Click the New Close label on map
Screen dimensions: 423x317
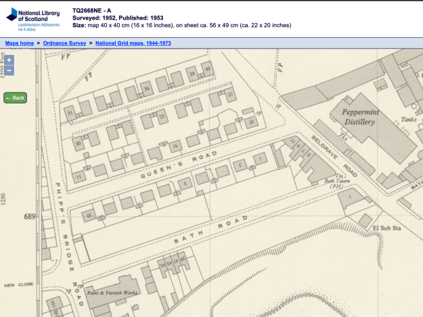pos(18,285)
